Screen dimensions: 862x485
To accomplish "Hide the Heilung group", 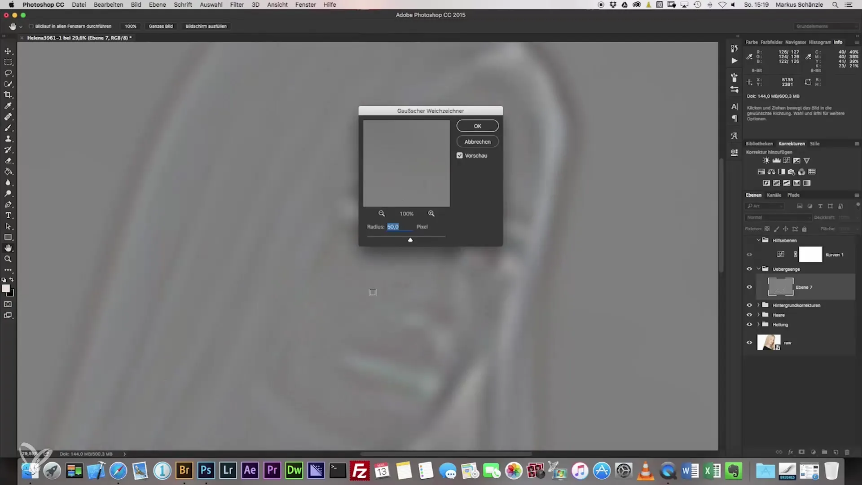I will (749, 325).
